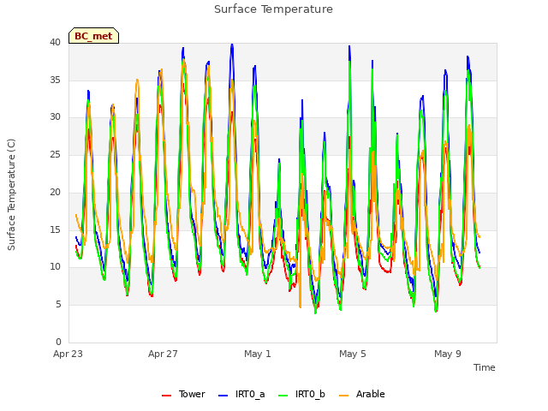
Task: Click the Surface Temperature (C) y-axis title
Action: pos(11,194)
